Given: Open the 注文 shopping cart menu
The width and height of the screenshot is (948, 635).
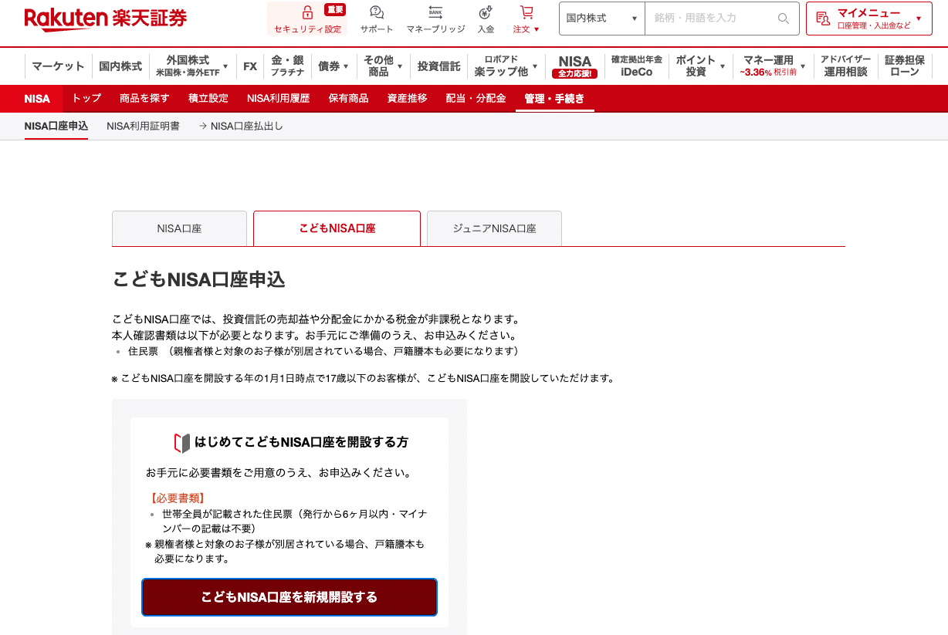Looking at the screenshot, I should pos(526,19).
